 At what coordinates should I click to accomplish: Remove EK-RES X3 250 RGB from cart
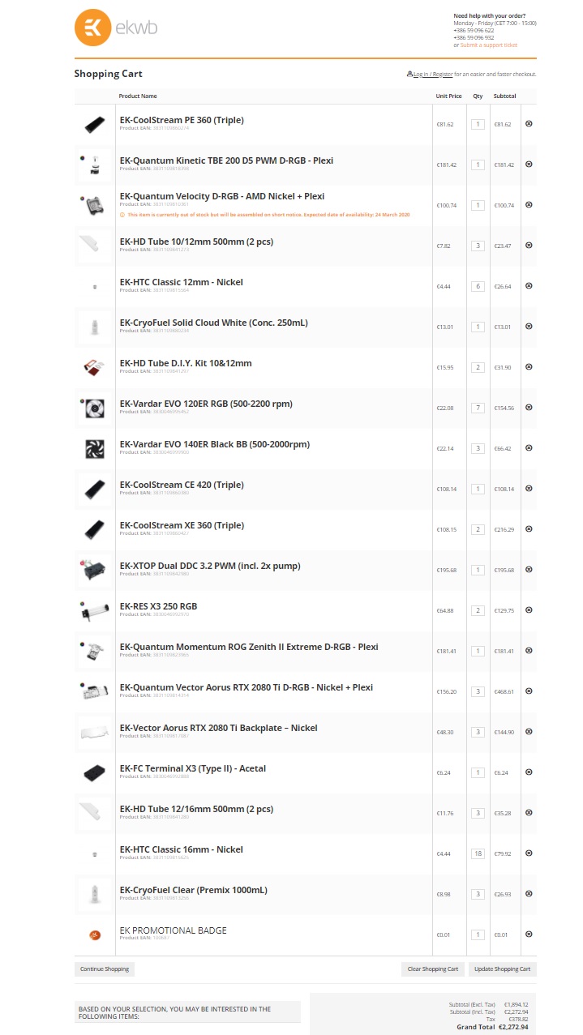[x=529, y=610]
